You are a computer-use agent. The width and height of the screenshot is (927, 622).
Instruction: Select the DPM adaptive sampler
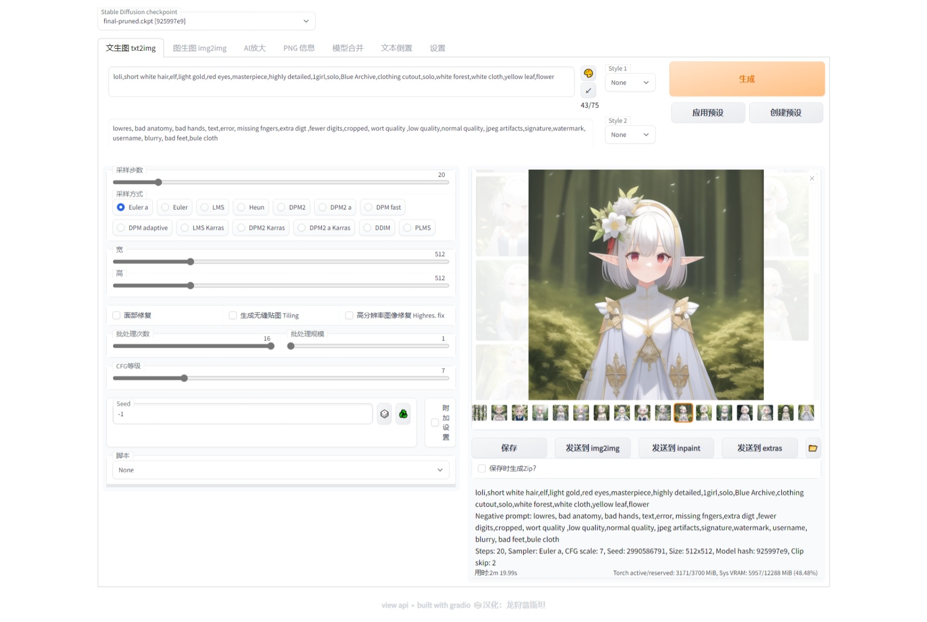coord(143,228)
